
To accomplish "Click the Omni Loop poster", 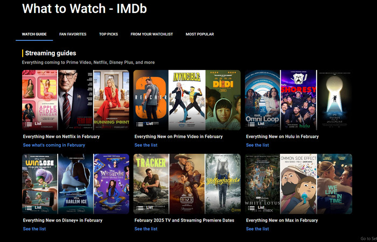I will [263, 100].
